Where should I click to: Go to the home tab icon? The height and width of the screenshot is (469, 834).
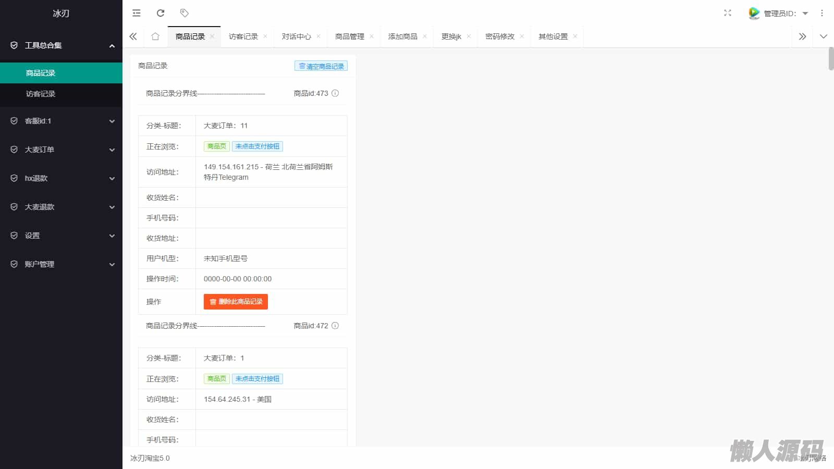(155, 36)
